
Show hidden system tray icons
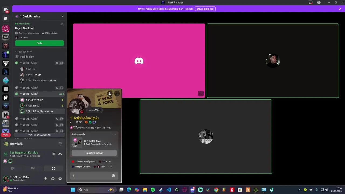pyautogui.click(x=299, y=190)
